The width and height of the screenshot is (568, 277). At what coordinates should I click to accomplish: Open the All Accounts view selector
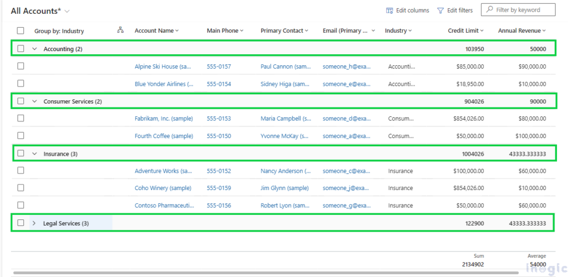[x=67, y=11]
